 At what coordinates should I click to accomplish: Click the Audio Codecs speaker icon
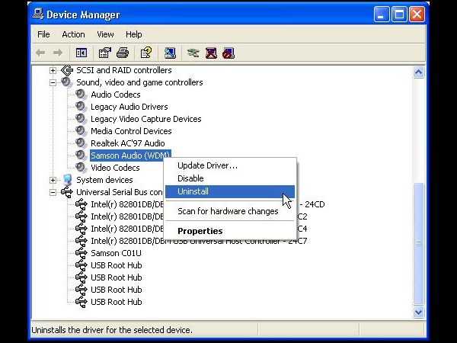(81, 95)
